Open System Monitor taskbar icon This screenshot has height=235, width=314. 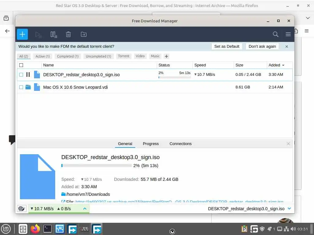pos(60,229)
